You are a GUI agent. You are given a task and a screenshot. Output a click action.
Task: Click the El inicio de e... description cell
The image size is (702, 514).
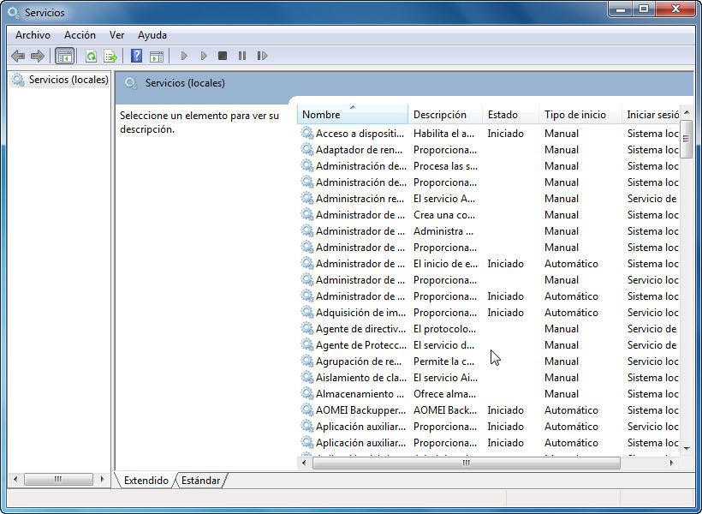pos(445,264)
